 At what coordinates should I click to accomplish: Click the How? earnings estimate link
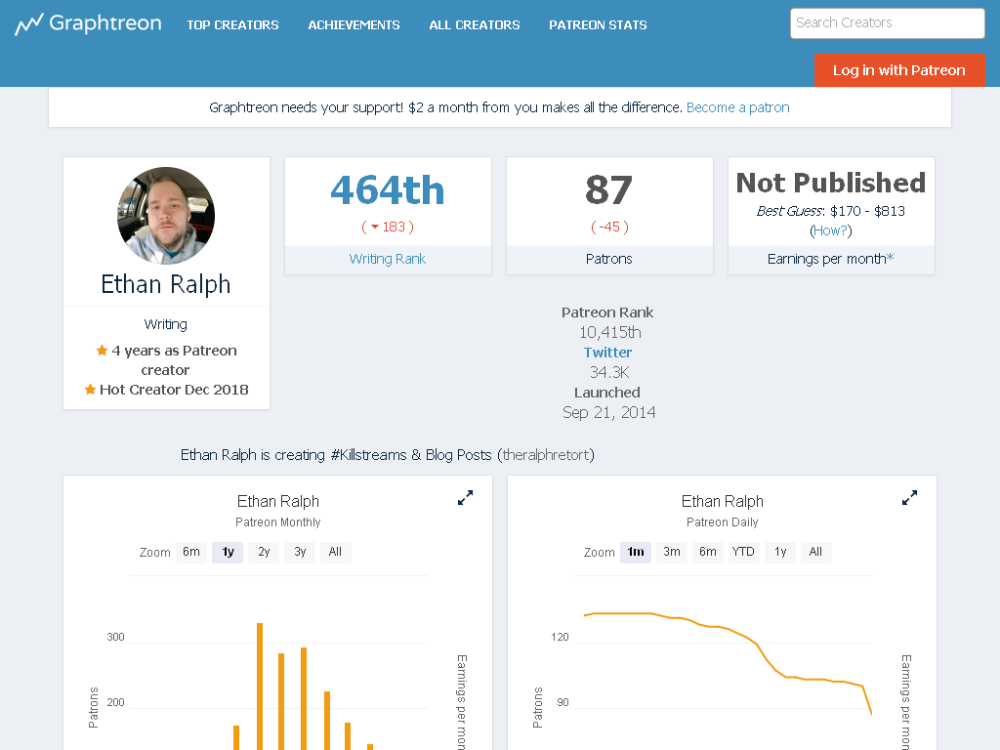tap(831, 230)
